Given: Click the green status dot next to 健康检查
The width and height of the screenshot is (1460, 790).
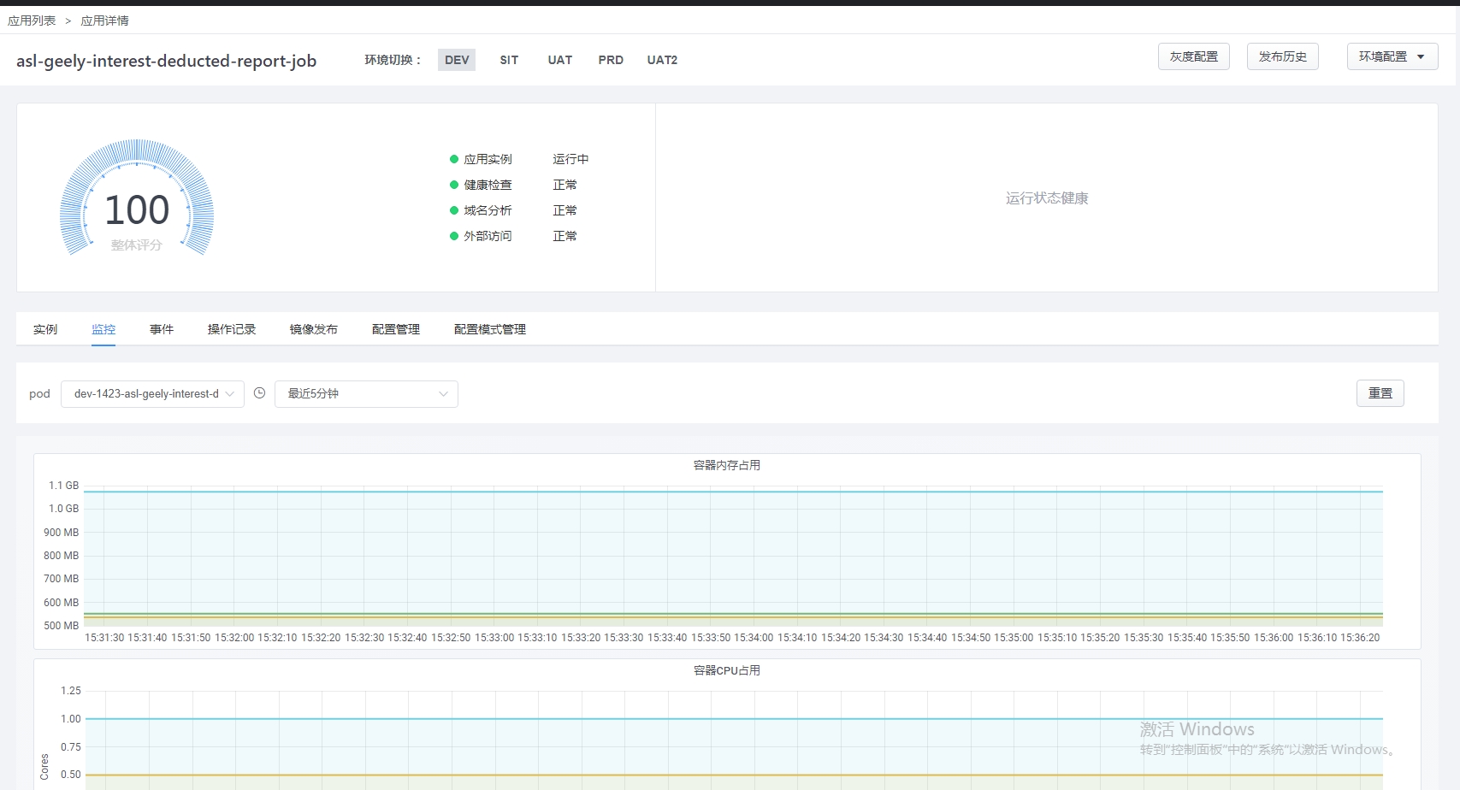Looking at the screenshot, I should tap(454, 185).
